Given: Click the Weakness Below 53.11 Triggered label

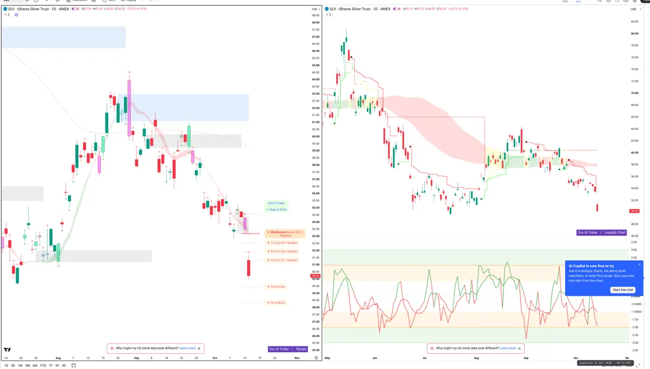Looking at the screenshot, I should [285, 234].
